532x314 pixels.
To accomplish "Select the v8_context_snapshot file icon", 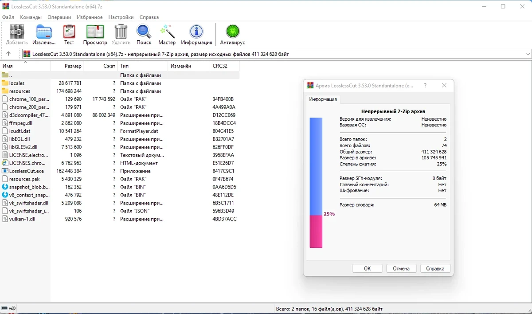I will [5, 195].
